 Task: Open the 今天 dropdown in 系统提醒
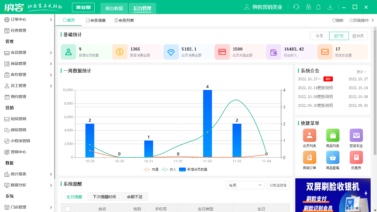click(x=245, y=185)
